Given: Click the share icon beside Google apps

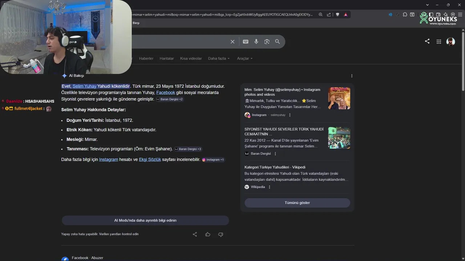Looking at the screenshot, I should point(427,41).
